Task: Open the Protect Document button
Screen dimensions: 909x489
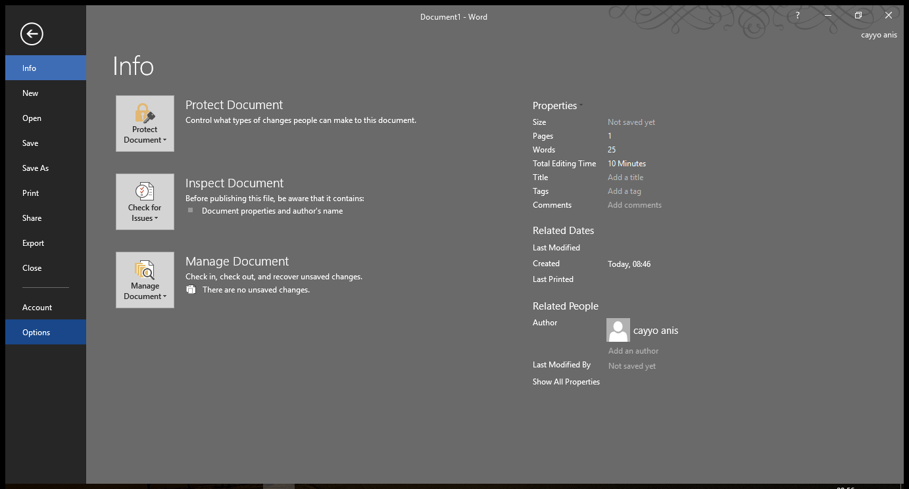Action: pos(145,124)
